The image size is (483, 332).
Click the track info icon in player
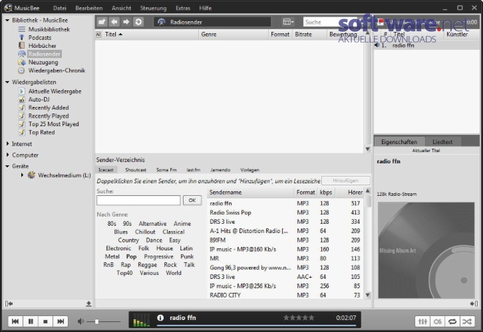pyautogui.click(x=160, y=317)
